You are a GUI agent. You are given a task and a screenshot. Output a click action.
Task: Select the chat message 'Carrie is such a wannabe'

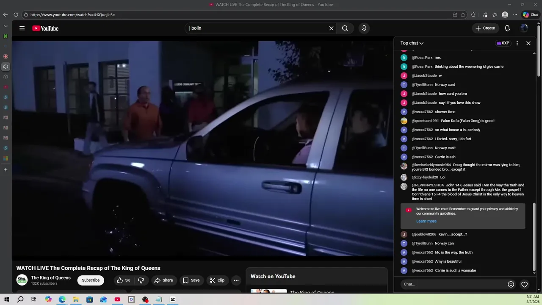pos(456,271)
